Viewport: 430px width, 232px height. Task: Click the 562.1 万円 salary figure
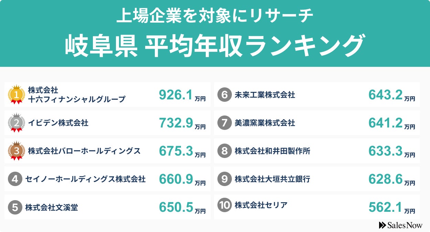click(391, 207)
